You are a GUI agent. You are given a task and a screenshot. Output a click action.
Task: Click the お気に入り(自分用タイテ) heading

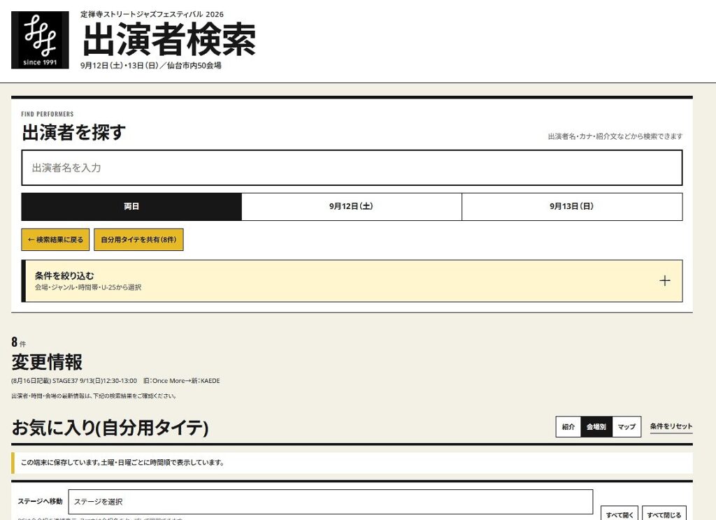(x=110, y=428)
